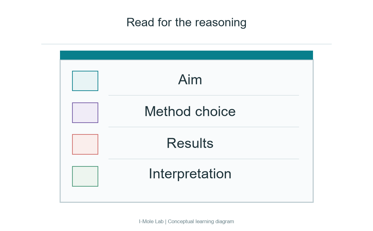
Task: Click the red box beside Results
Action: click(85, 144)
